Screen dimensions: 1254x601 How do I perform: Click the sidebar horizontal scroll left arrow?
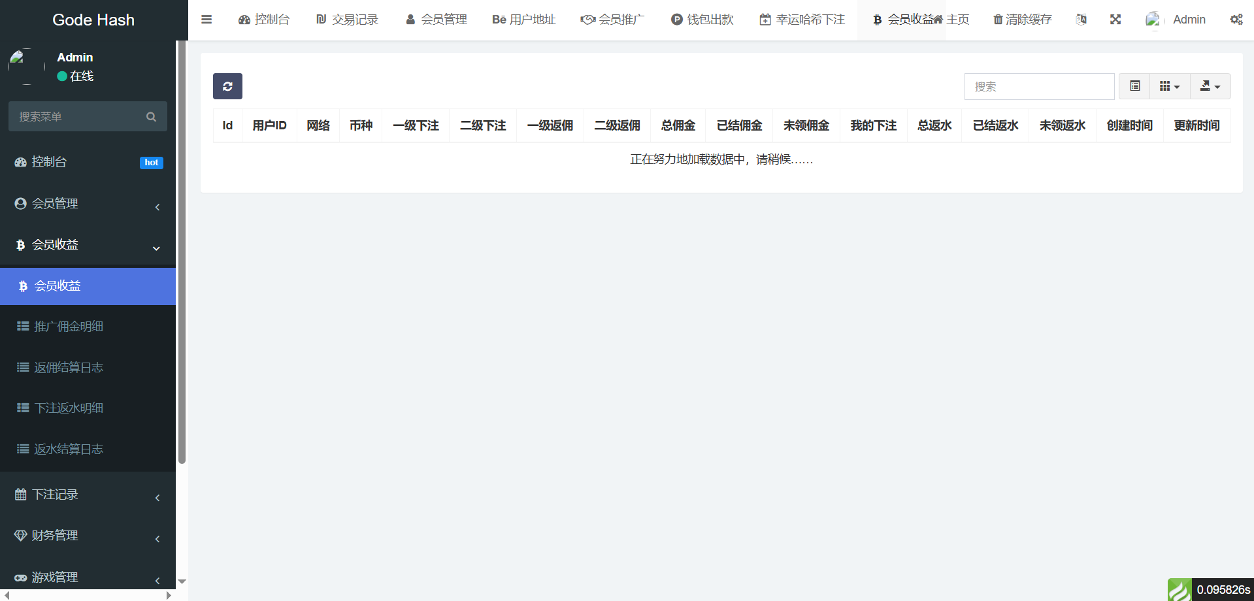click(7, 595)
